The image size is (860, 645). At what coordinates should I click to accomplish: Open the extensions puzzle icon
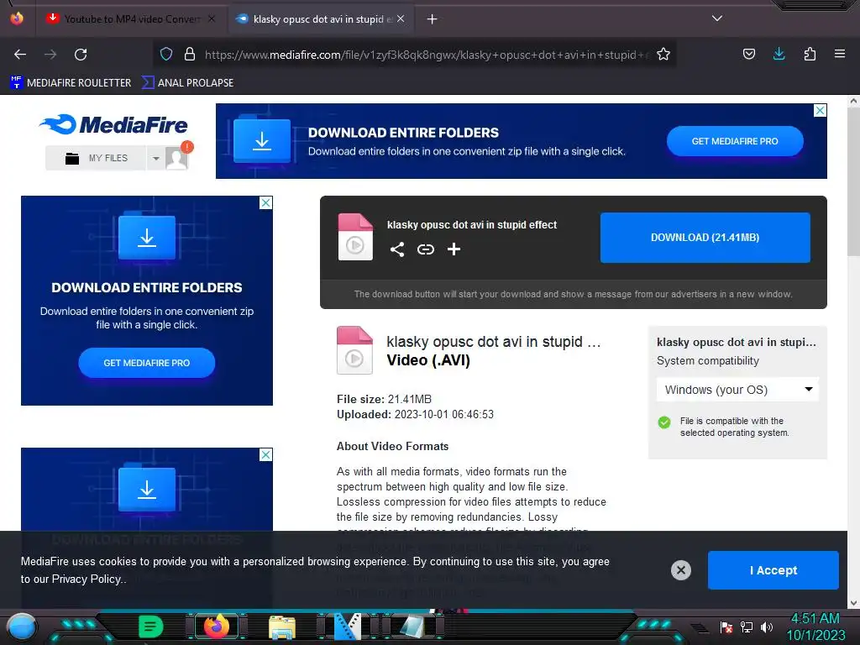[x=810, y=54]
